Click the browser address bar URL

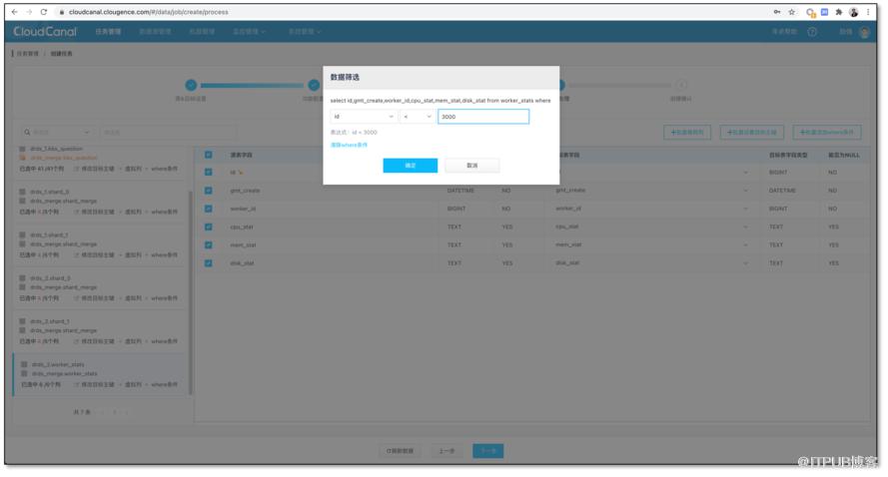click(149, 12)
